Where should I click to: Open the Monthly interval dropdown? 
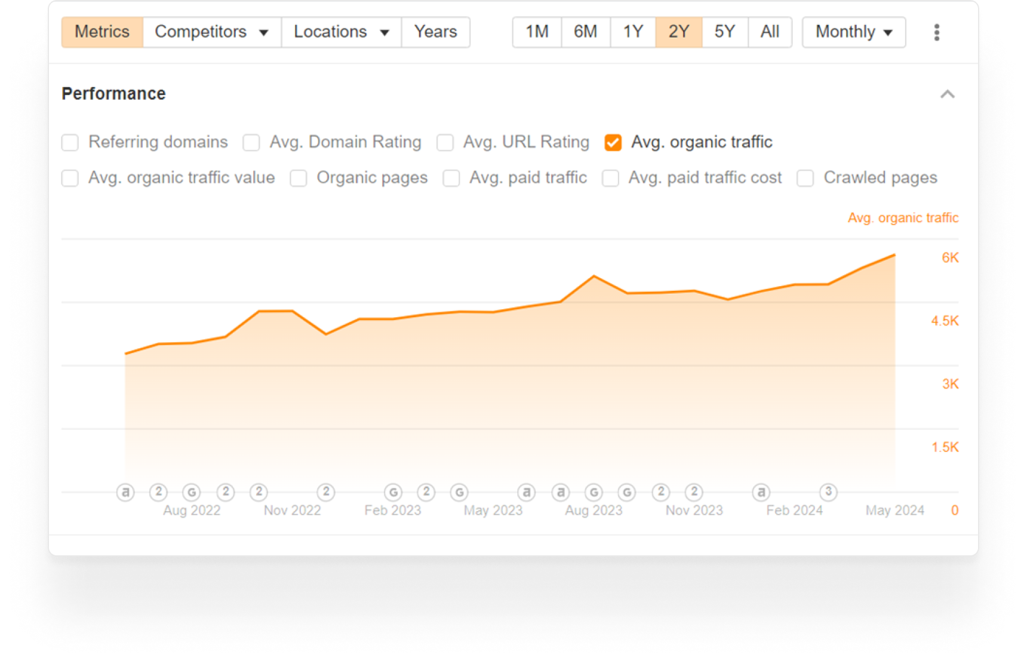[854, 32]
